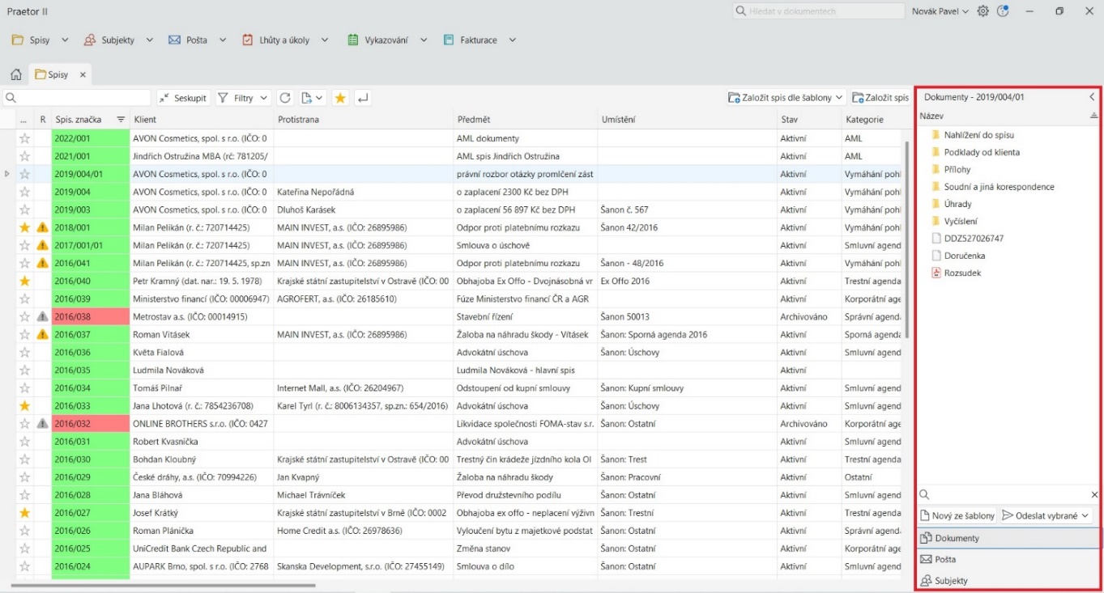Toggle favorite star for spis 2022/001
The image size is (1104, 593).
click(24, 138)
